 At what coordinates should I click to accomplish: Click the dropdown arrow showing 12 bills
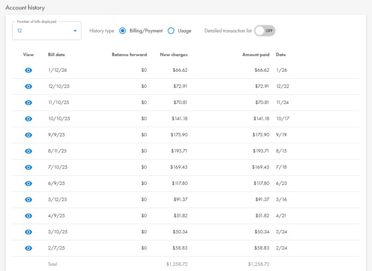coord(74,30)
